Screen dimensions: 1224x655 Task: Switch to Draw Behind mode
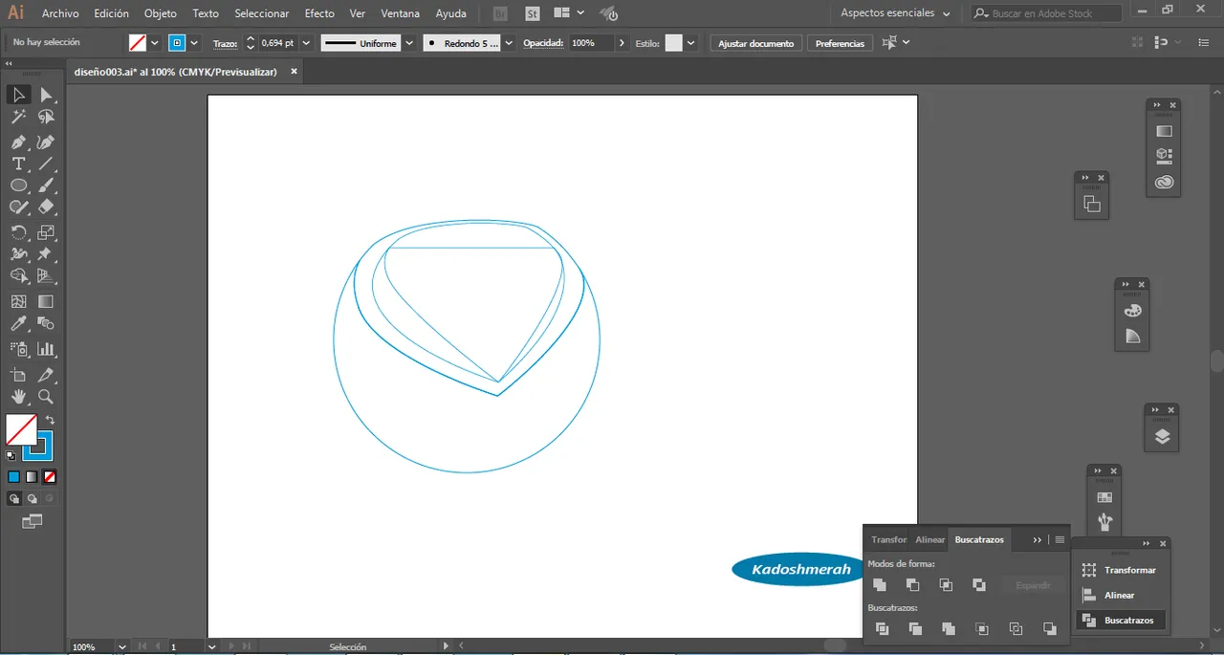point(32,498)
